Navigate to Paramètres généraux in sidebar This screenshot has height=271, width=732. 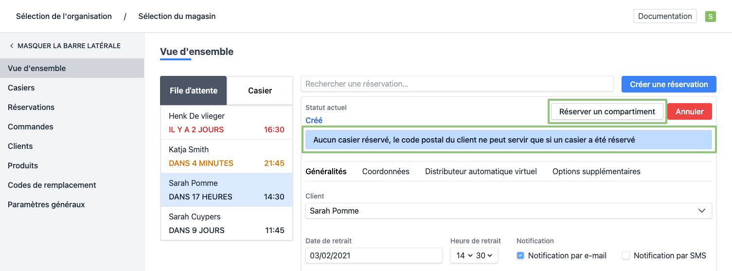coord(46,204)
